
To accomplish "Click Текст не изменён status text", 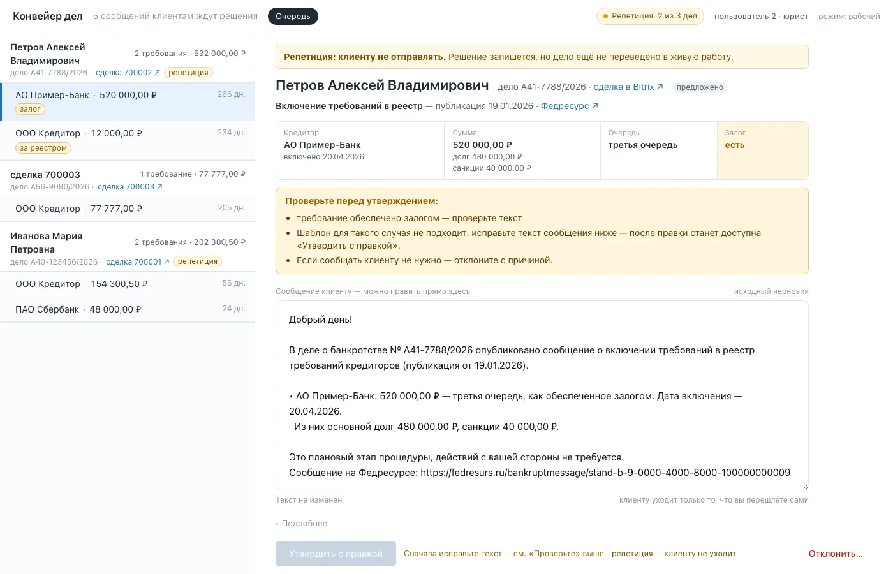I will 309,500.
